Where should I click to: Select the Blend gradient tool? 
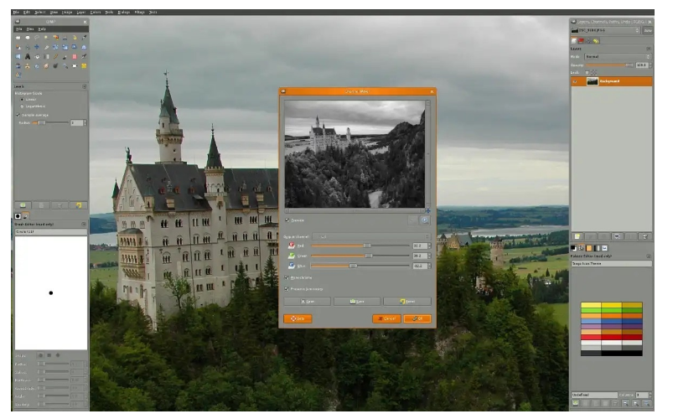click(x=46, y=57)
